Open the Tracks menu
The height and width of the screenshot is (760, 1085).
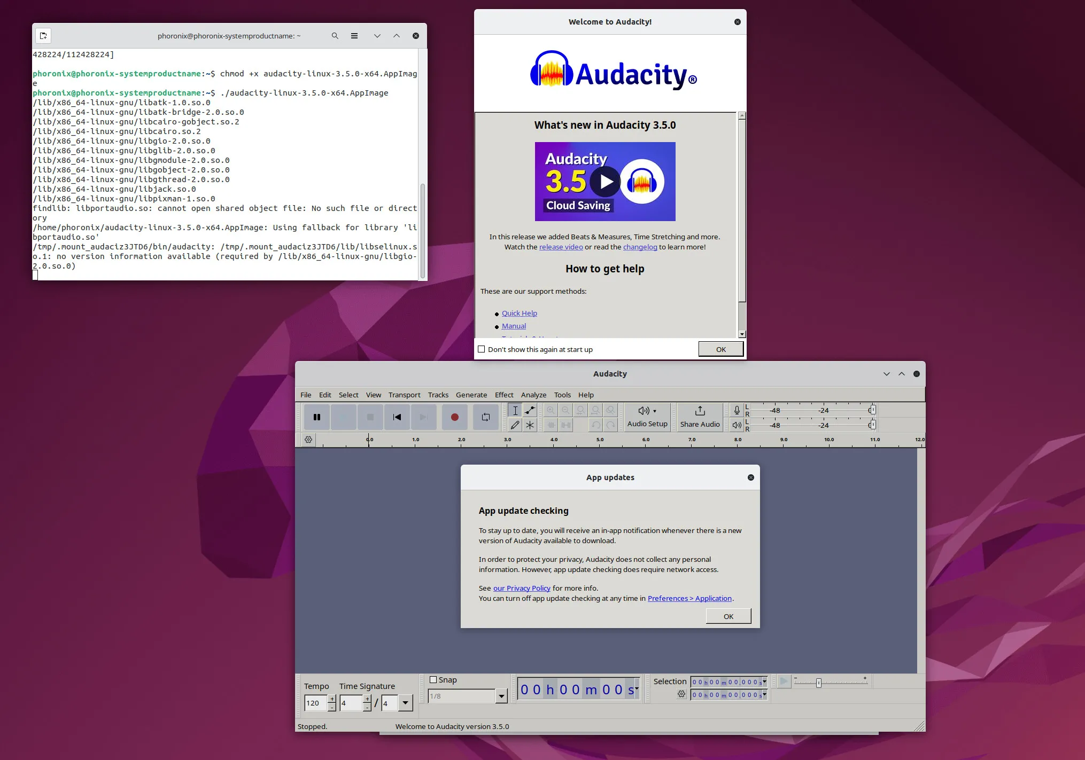438,394
